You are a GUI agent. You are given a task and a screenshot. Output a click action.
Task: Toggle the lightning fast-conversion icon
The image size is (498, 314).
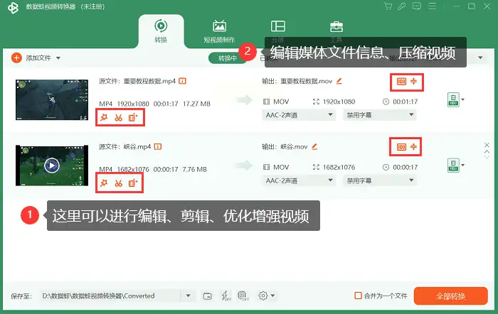(x=226, y=296)
